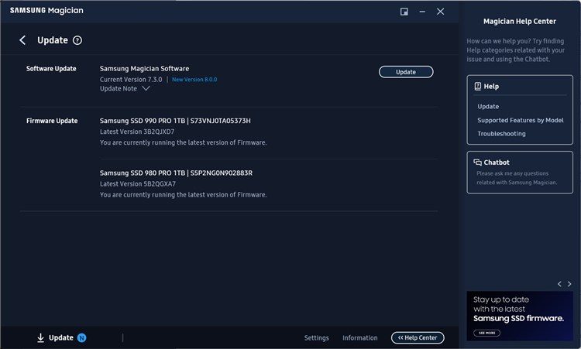
Task: Go back using the arrow beside Update
Action: pos(22,40)
